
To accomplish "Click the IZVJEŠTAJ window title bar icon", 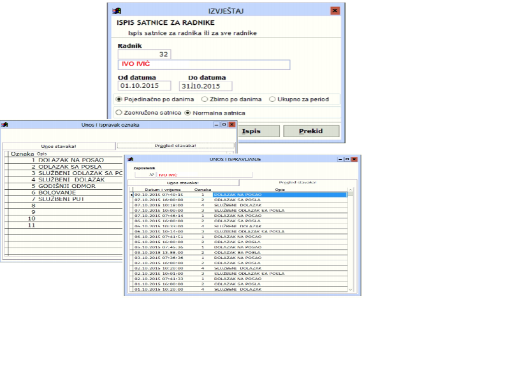I will (116, 11).
